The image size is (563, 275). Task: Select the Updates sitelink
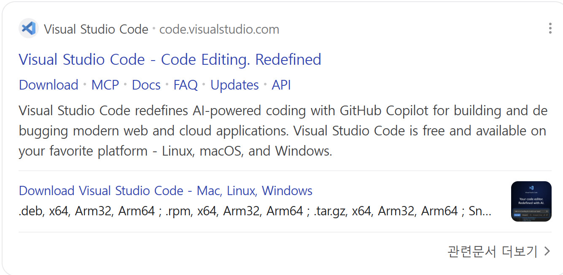click(x=234, y=85)
